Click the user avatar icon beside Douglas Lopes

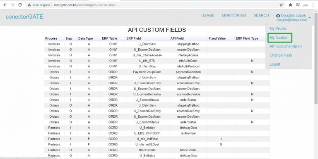point(278,16)
